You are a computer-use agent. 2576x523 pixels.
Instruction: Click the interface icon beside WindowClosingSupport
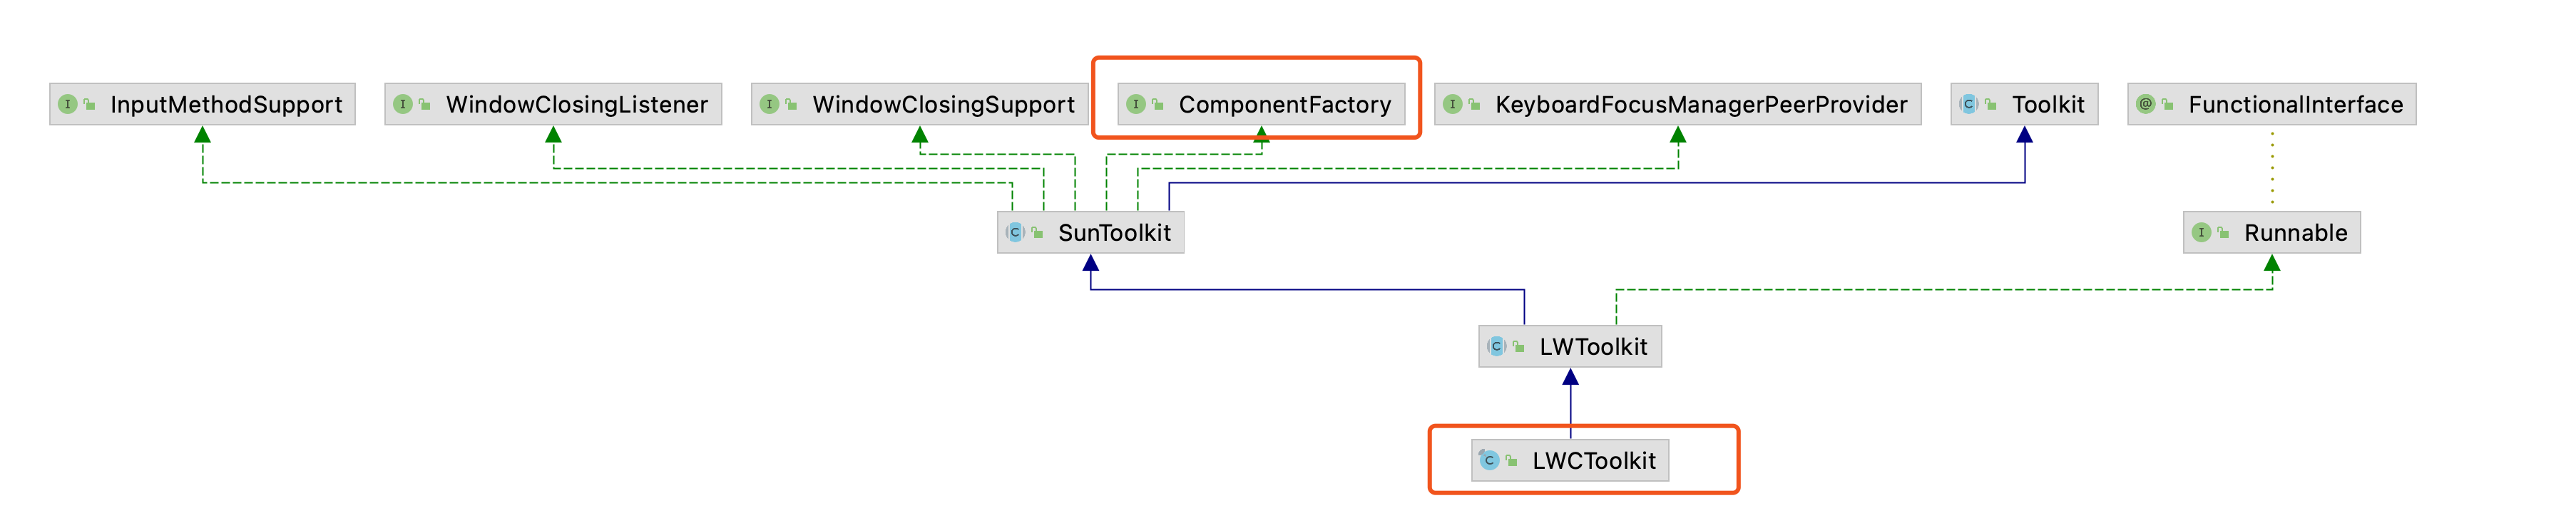769,104
